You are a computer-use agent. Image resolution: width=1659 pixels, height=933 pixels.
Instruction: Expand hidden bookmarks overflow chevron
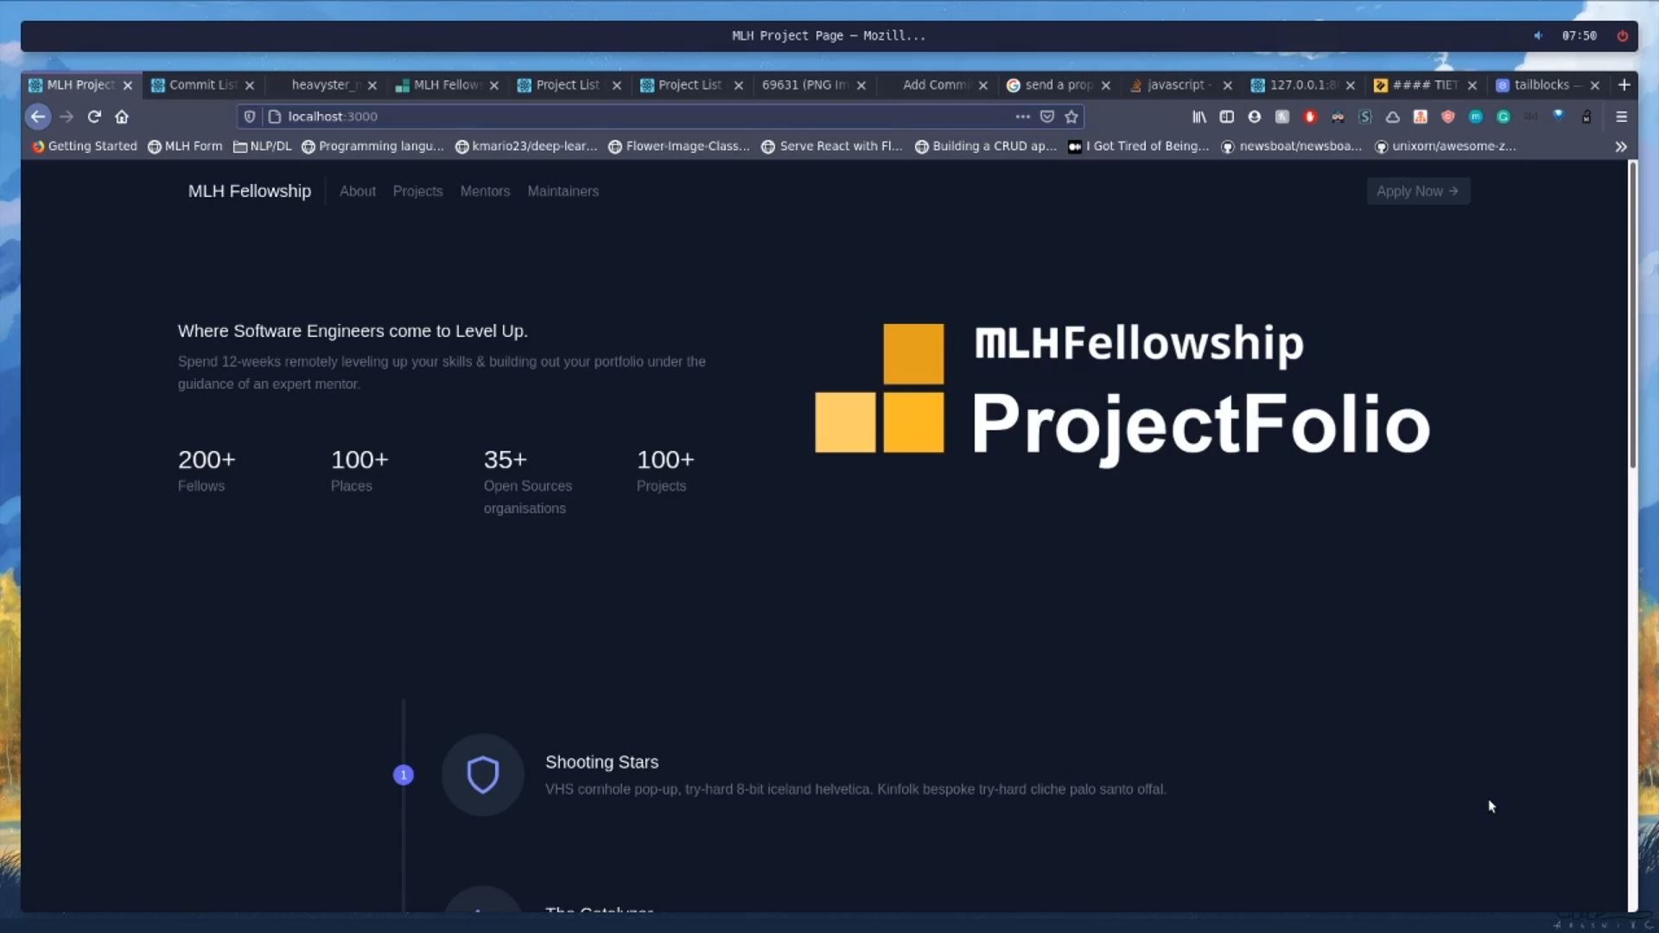point(1621,147)
